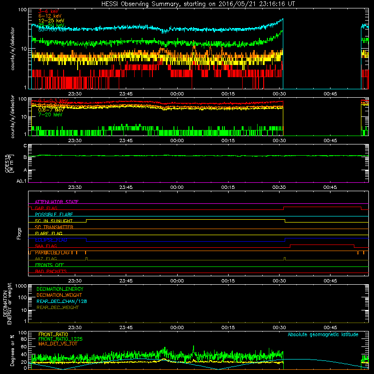Click the 00:45 time label under keV panel
The width and height of the screenshot is (374, 374).
(x=331, y=94)
